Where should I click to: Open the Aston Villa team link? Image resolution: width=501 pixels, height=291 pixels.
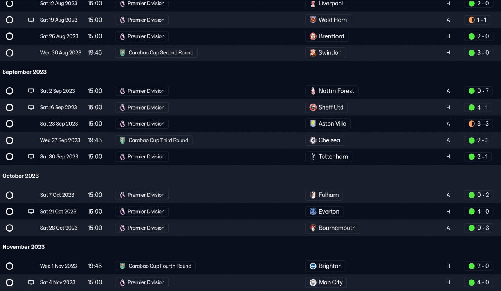pyautogui.click(x=332, y=124)
